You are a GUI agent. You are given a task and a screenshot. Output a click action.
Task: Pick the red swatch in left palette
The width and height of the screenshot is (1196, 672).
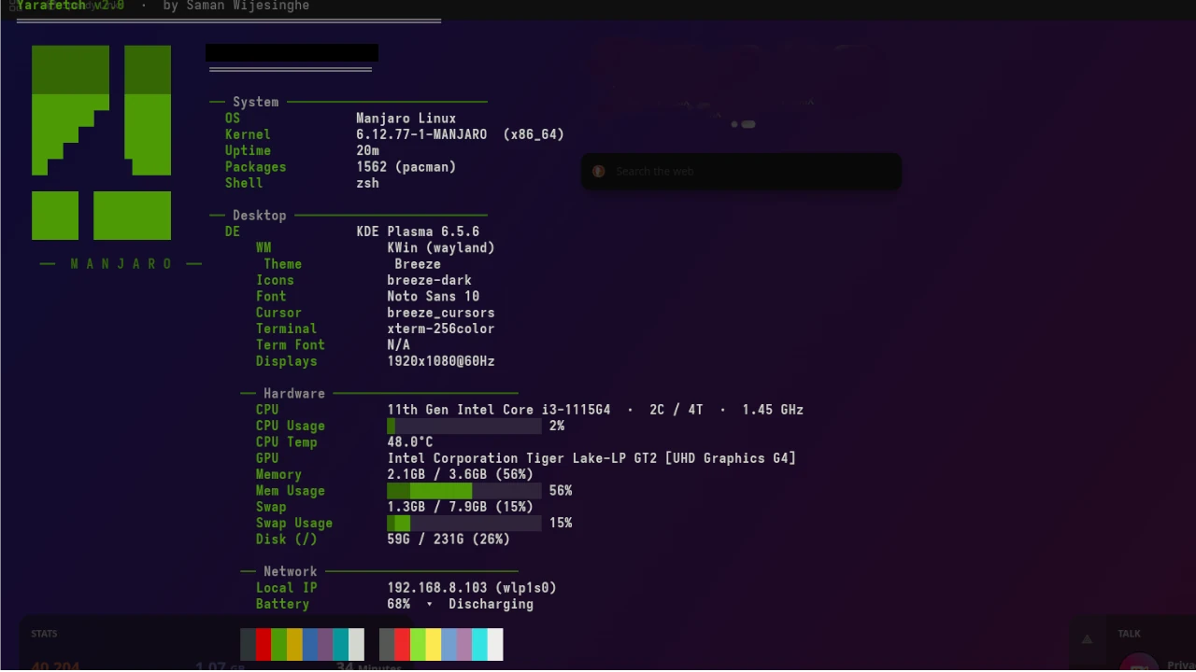[263, 645]
